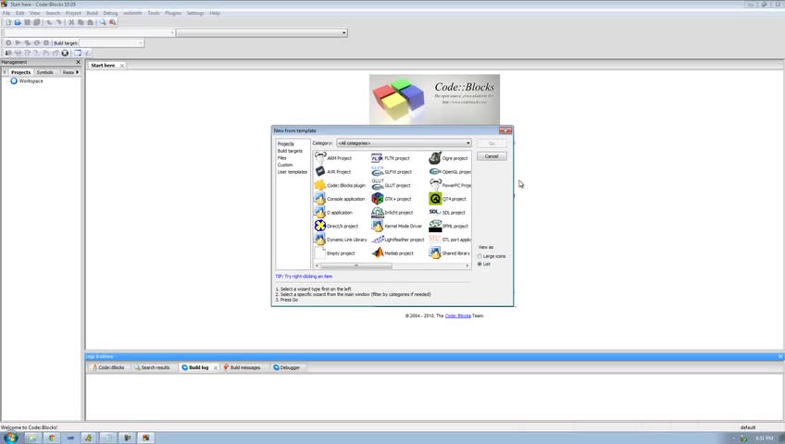The height and width of the screenshot is (444, 785).
Task: Open the Build menu
Action: pos(93,13)
